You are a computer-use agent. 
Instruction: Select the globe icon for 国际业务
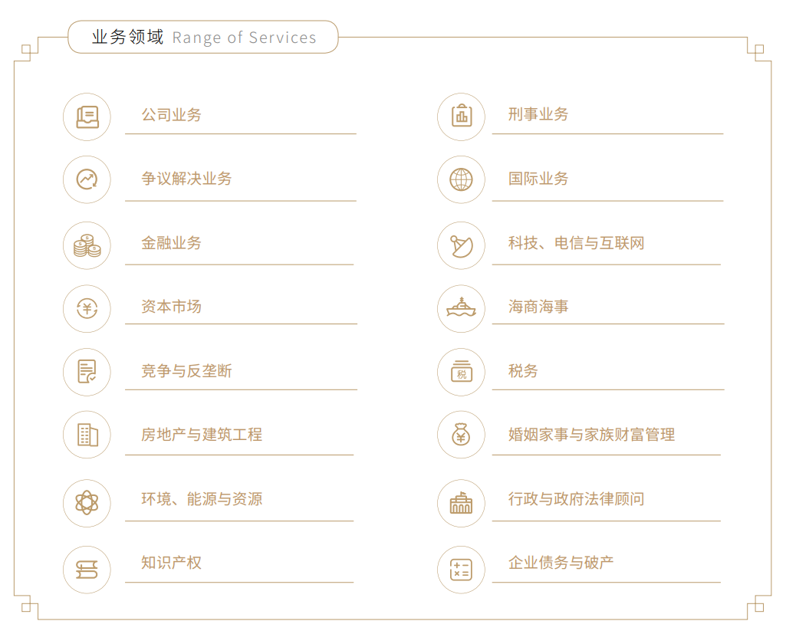[460, 179]
